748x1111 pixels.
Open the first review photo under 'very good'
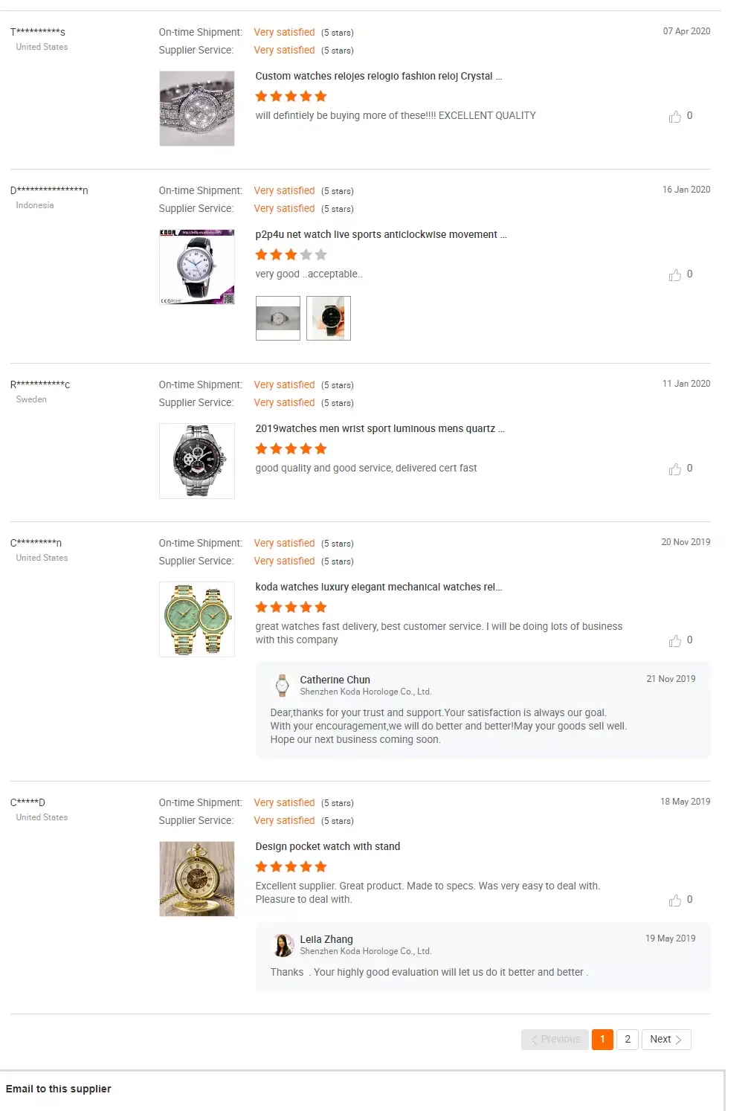pos(278,318)
